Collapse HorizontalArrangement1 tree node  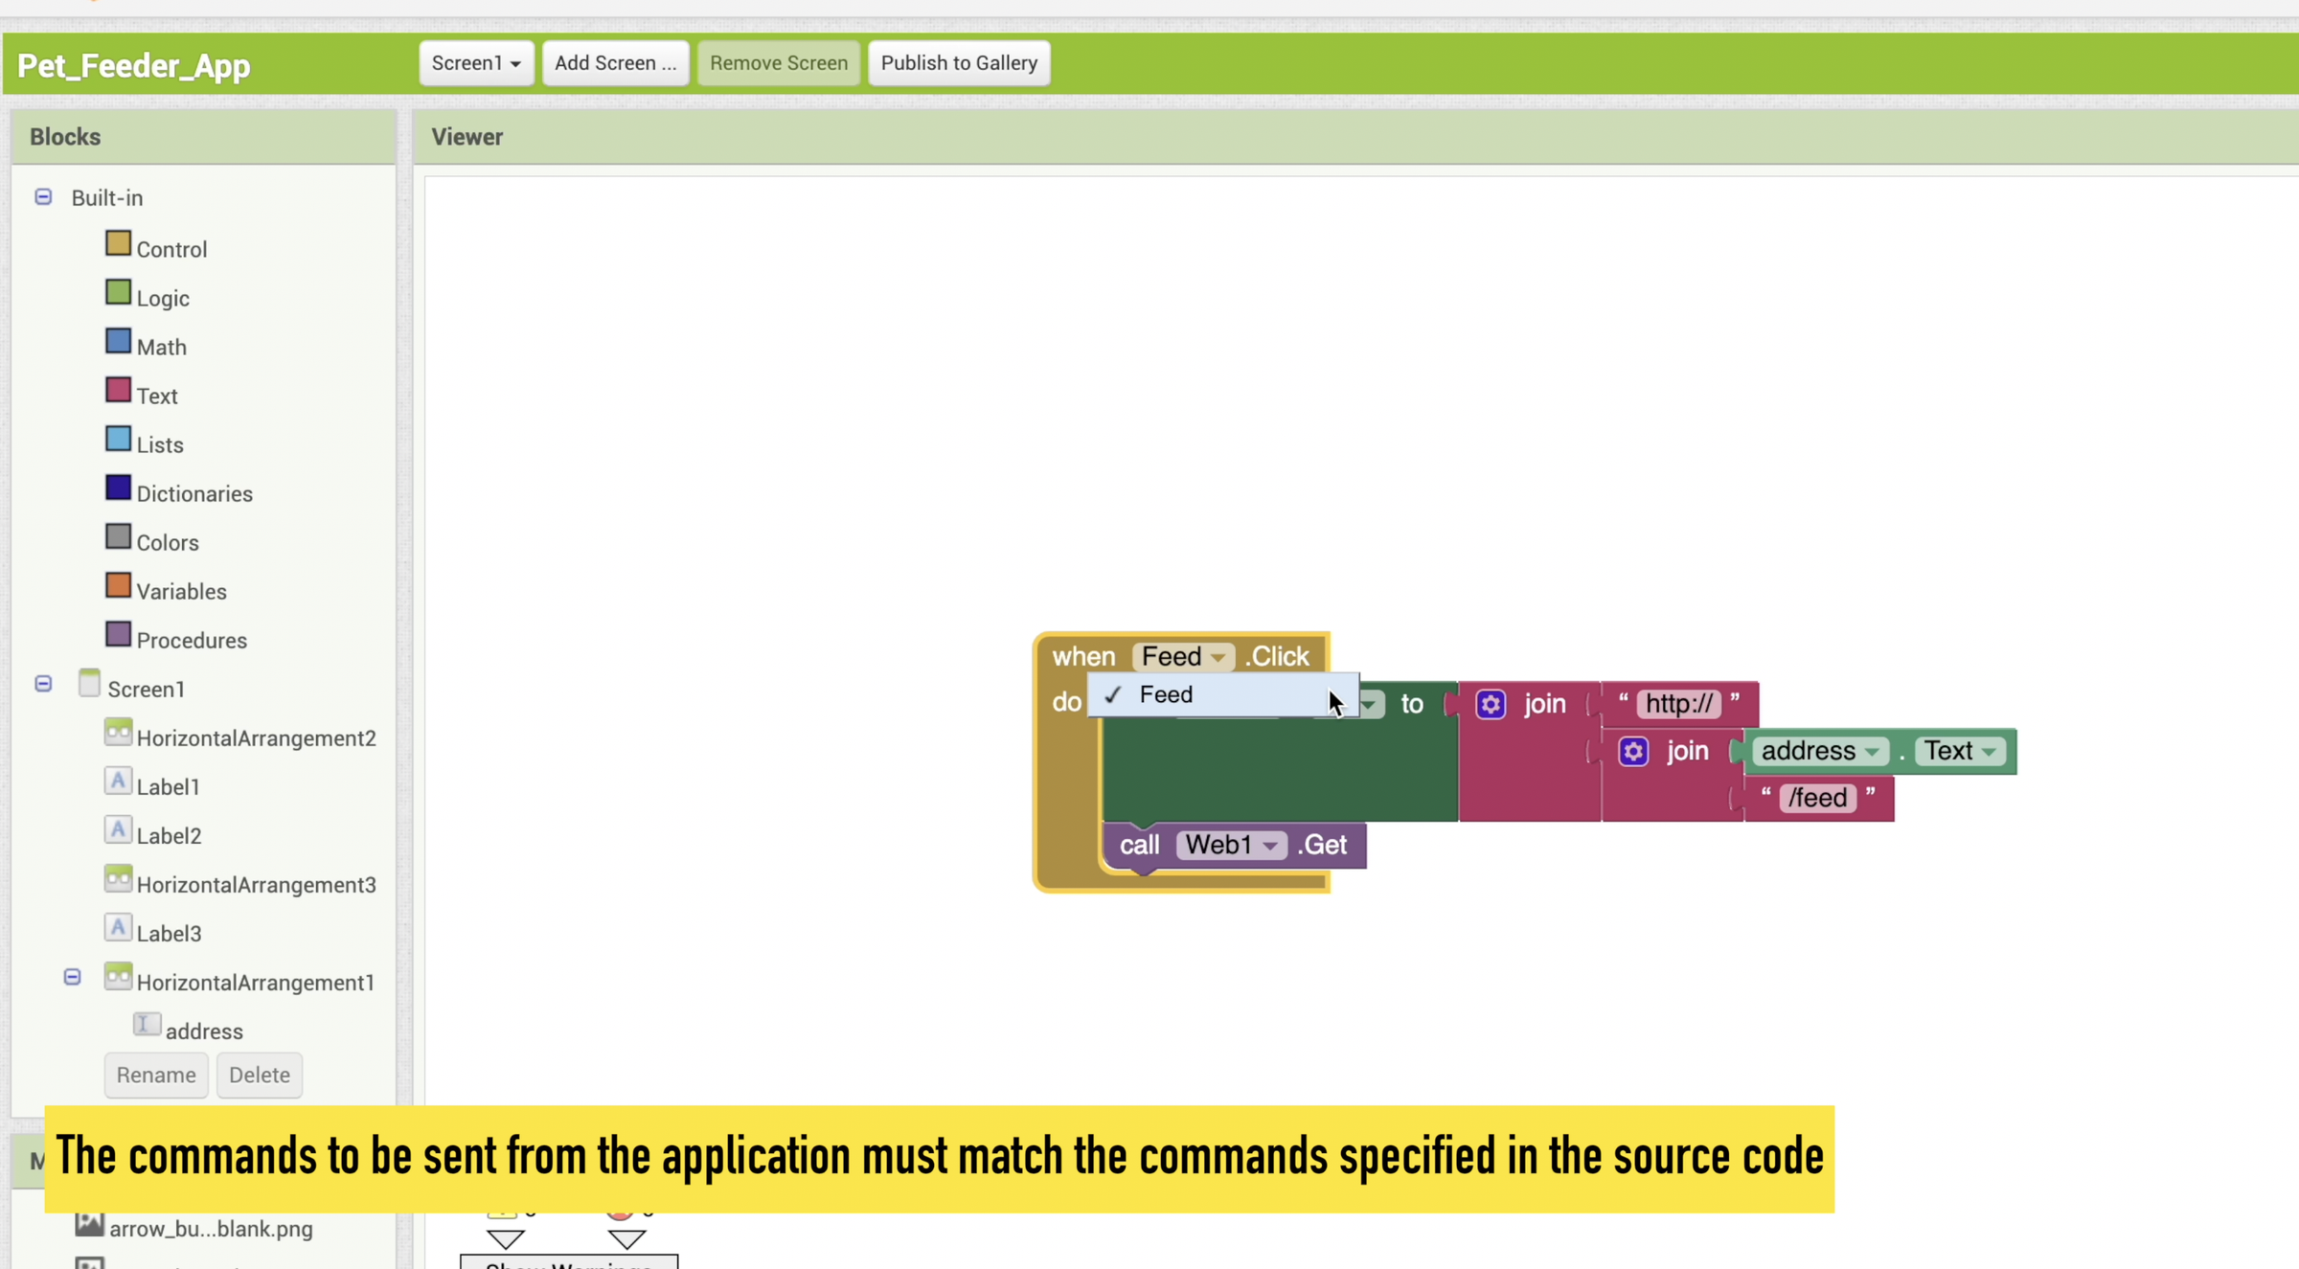click(72, 978)
